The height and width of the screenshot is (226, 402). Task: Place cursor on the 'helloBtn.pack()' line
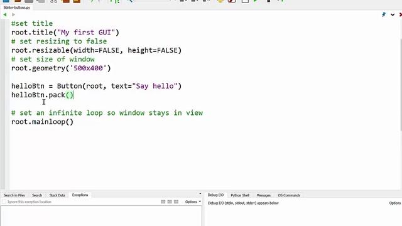(42, 95)
